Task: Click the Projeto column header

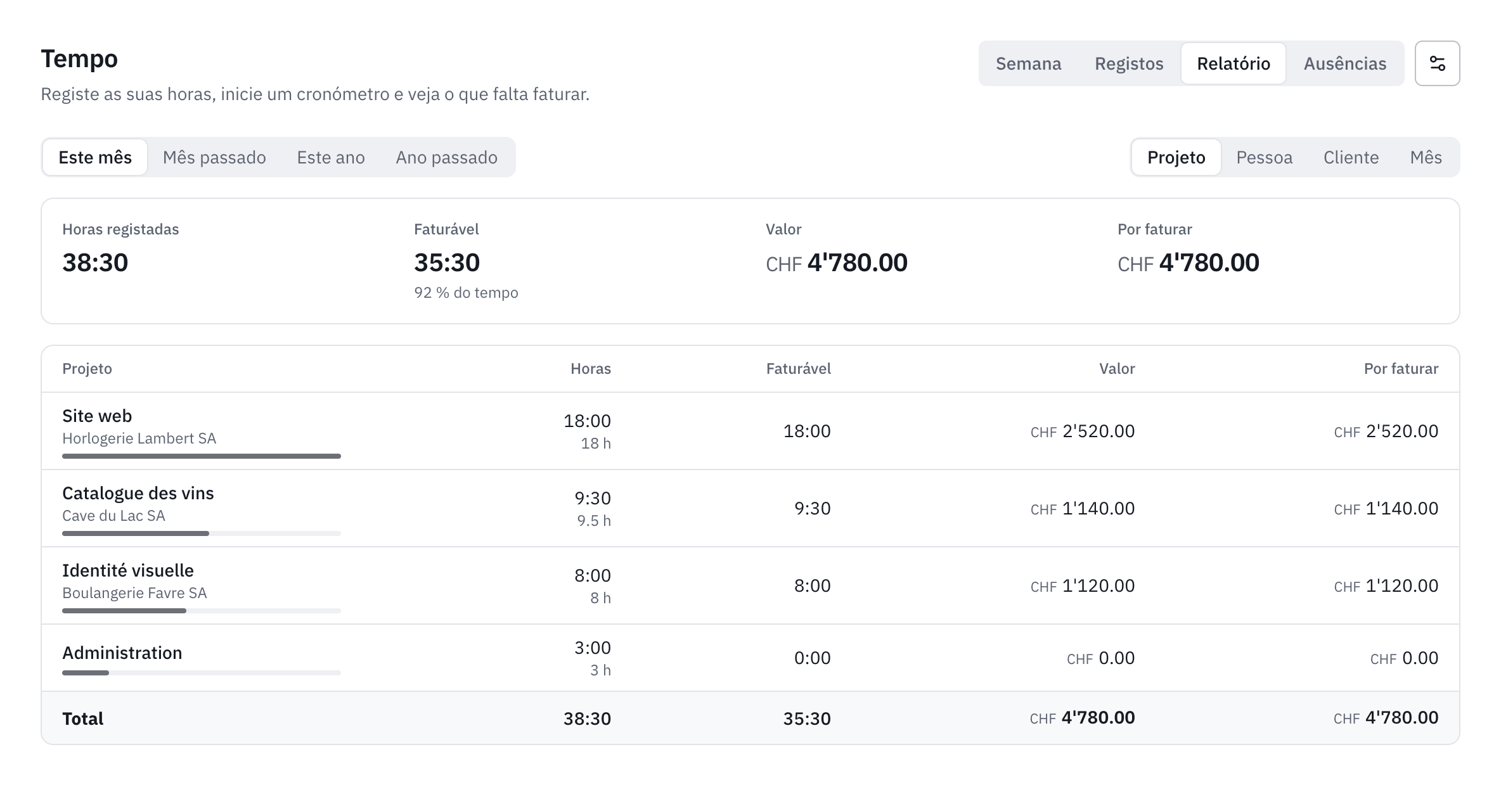Action: 87,369
